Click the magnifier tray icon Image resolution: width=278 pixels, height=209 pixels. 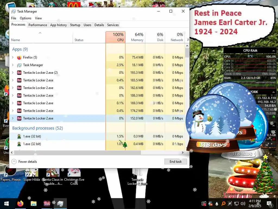coord(223,204)
